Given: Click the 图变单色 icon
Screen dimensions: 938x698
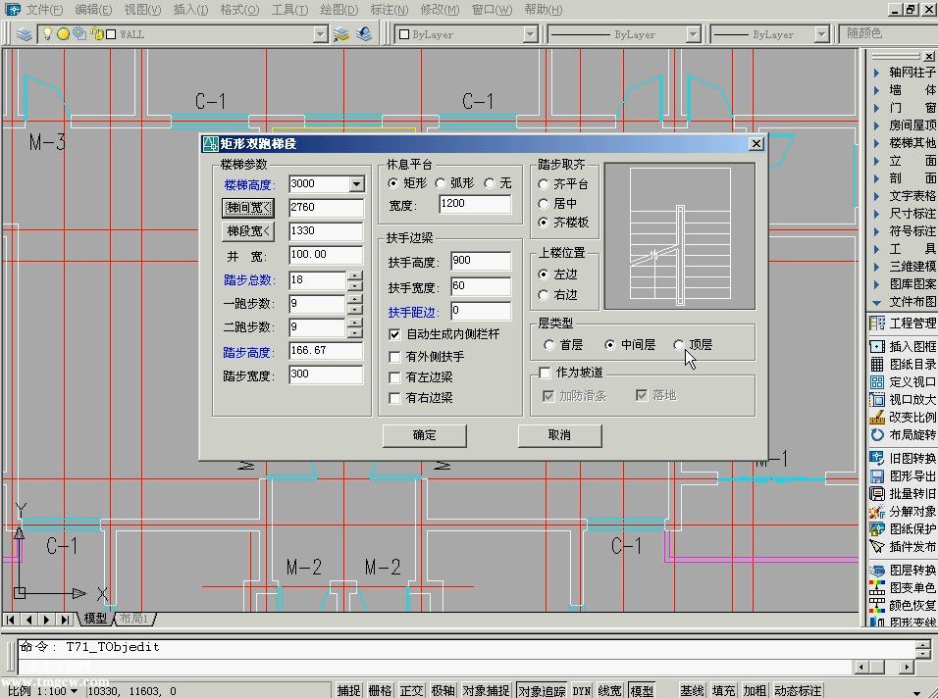Looking at the screenshot, I should pos(877,587).
